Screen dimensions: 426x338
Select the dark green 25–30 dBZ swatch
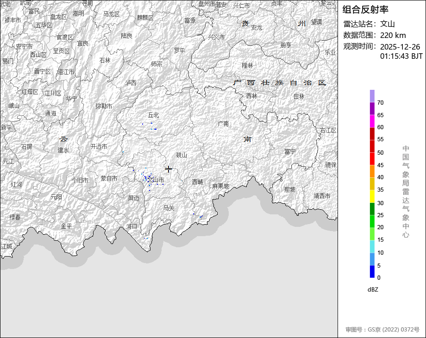coord(372,209)
